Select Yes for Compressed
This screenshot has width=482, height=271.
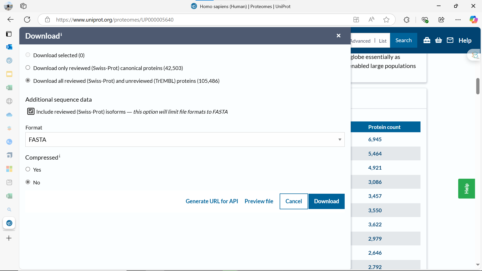[28, 169]
